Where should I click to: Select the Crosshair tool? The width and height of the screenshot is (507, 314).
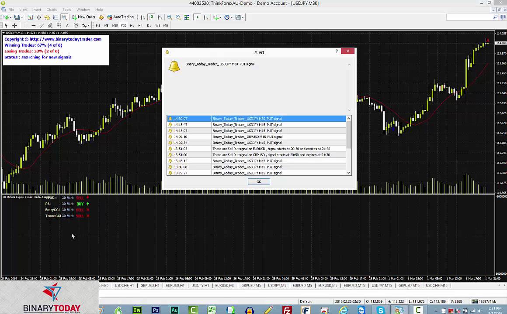[x=14, y=25]
